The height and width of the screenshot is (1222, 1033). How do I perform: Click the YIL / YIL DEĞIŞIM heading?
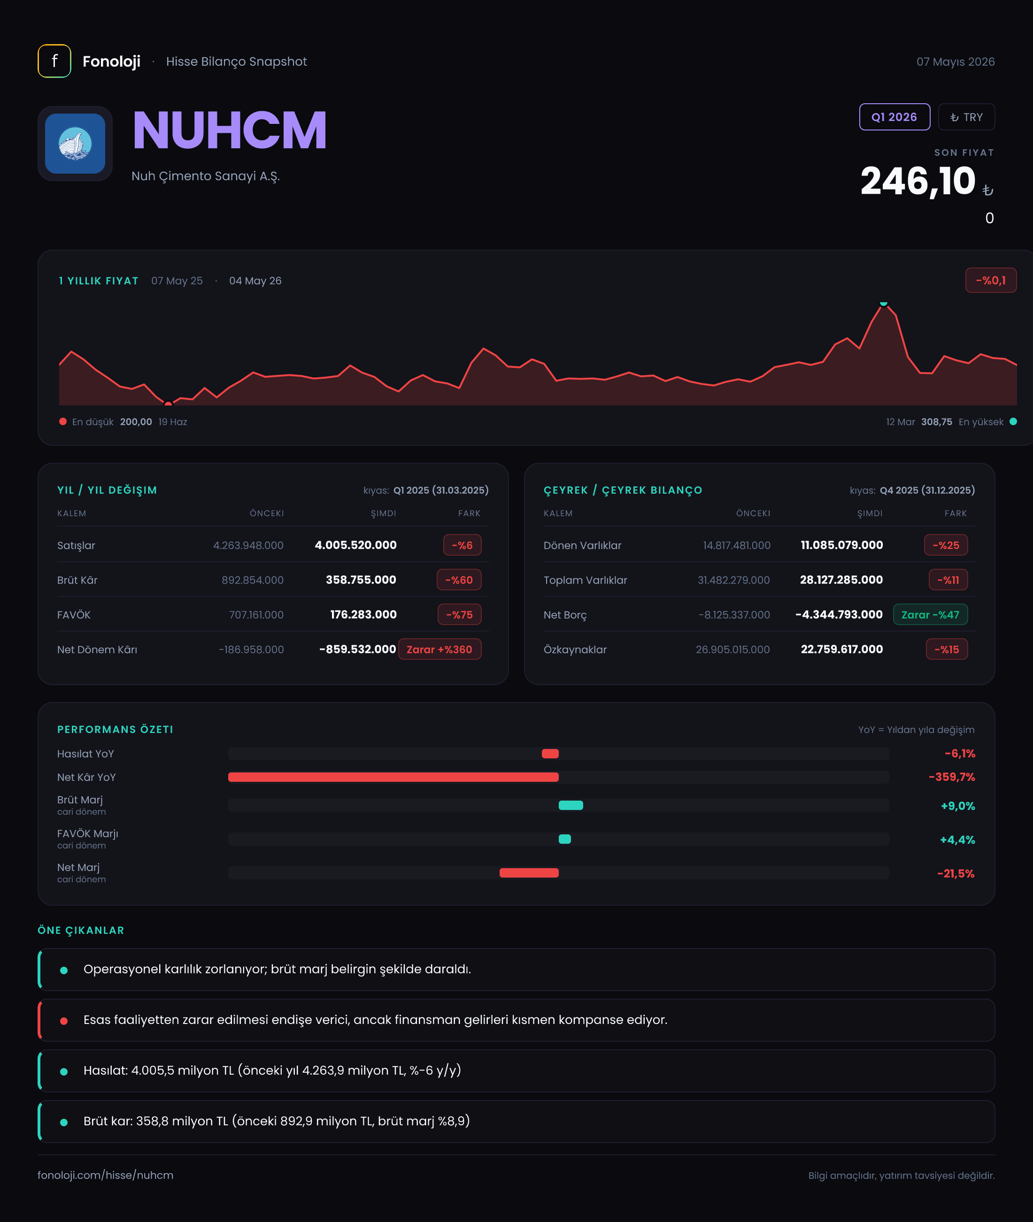[x=107, y=490]
